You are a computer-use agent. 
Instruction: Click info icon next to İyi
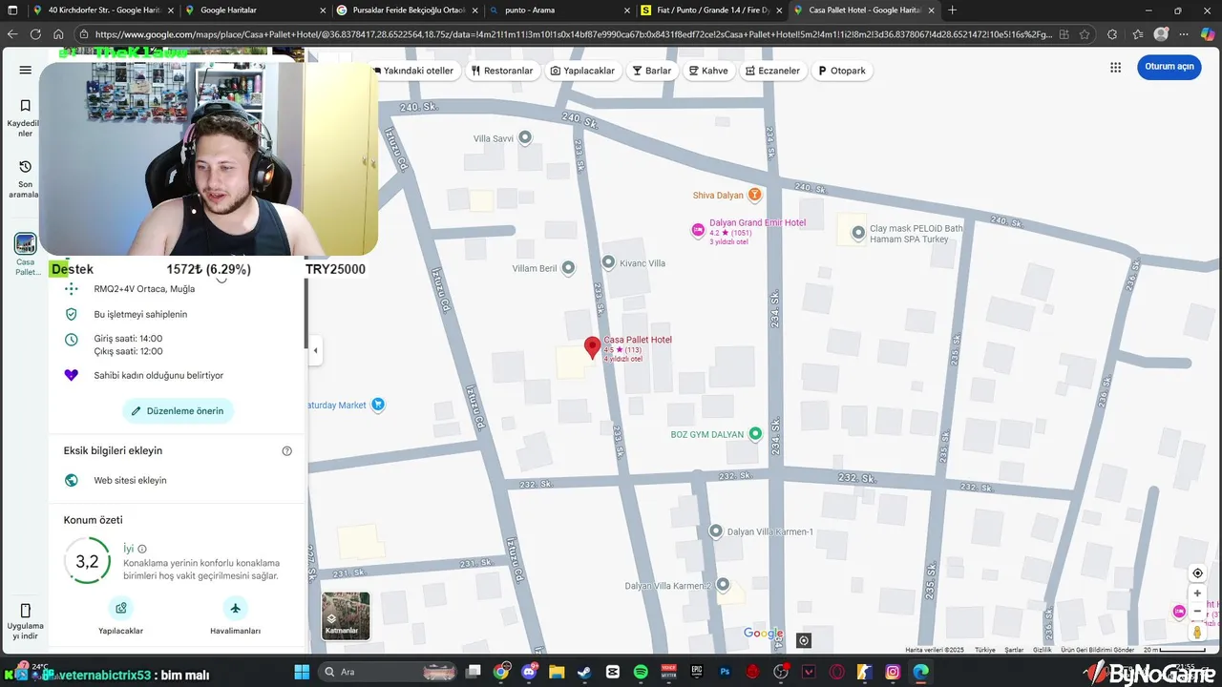(142, 549)
